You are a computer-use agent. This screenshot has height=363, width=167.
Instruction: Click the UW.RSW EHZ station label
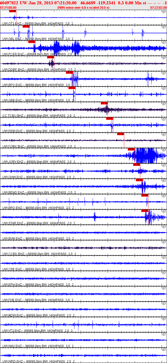(x=12, y=131)
